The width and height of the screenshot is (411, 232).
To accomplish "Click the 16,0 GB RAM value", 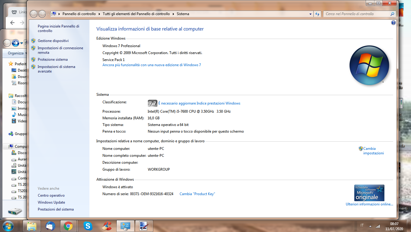I will tap(154, 118).
